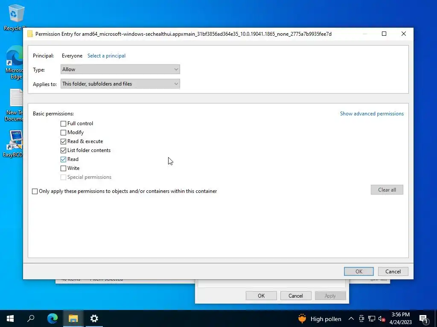This screenshot has width=437, height=327.
Task: Open the notification center icon
Action: click(423, 318)
